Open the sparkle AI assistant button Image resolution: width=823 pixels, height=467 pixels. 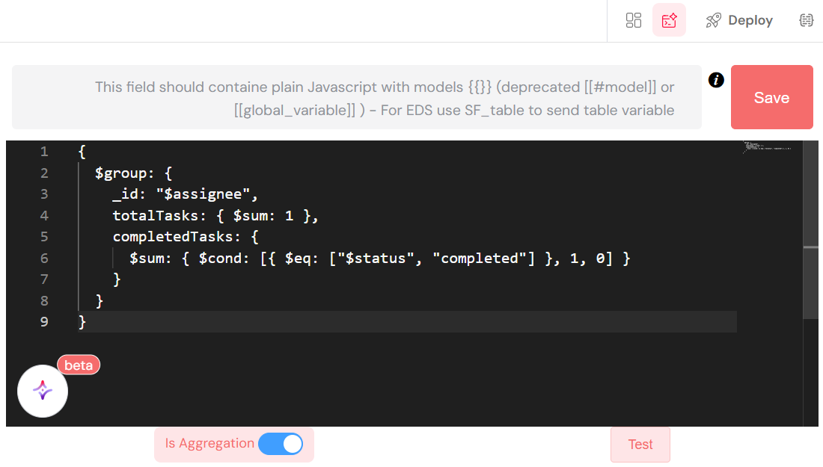(x=43, y=391)
